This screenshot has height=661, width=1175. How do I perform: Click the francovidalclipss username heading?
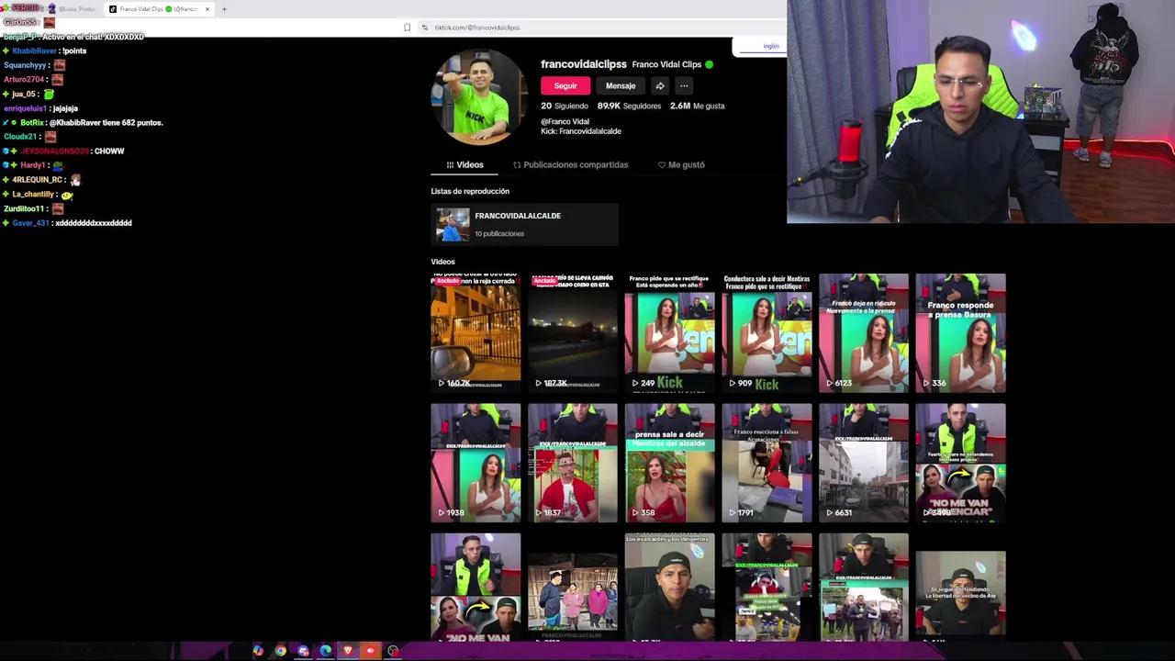coord(584,64)
